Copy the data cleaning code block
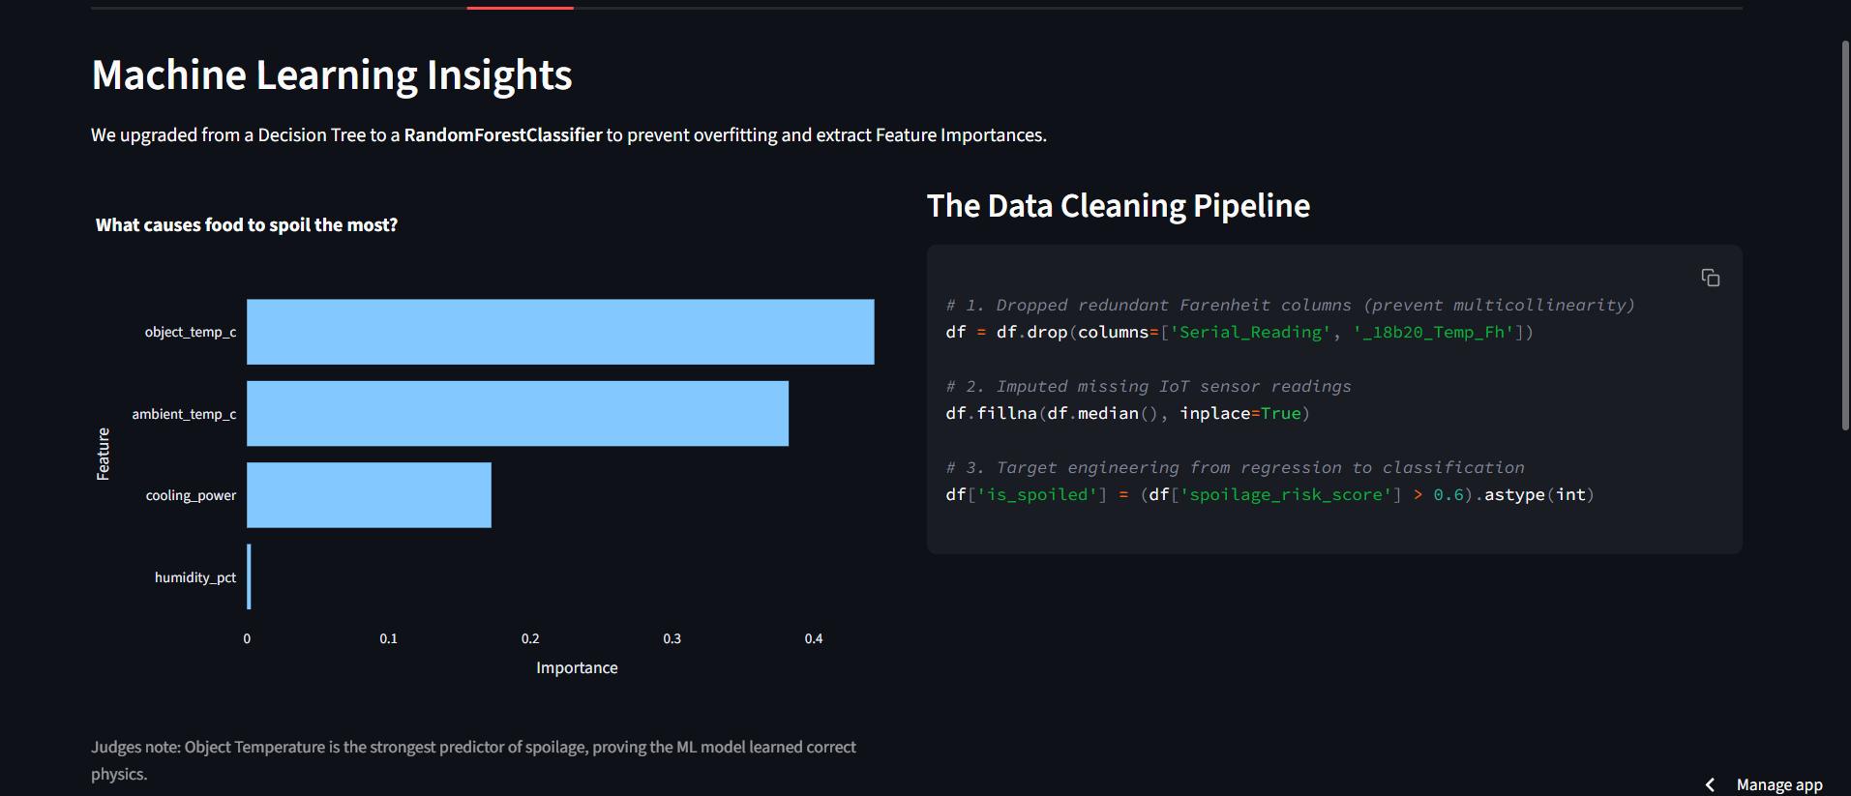This screenshot has height=796, width=1851. (x=1710, y=279)
